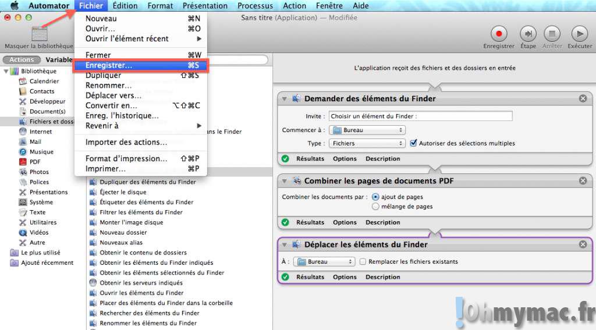Open Description of Déplacer les éléments action
596x330 pixels.
click(383, 277)
